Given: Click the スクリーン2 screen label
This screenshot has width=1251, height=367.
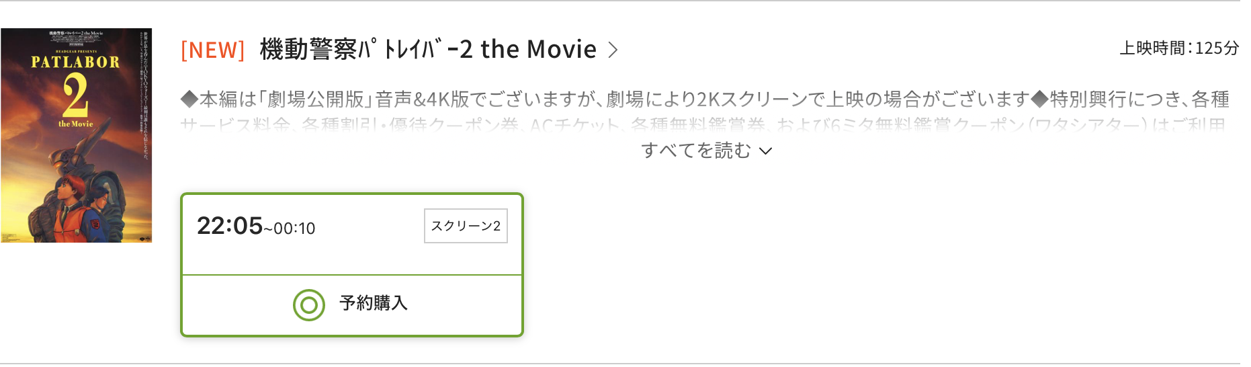Looking at the screenshot, I should (466, 226).
